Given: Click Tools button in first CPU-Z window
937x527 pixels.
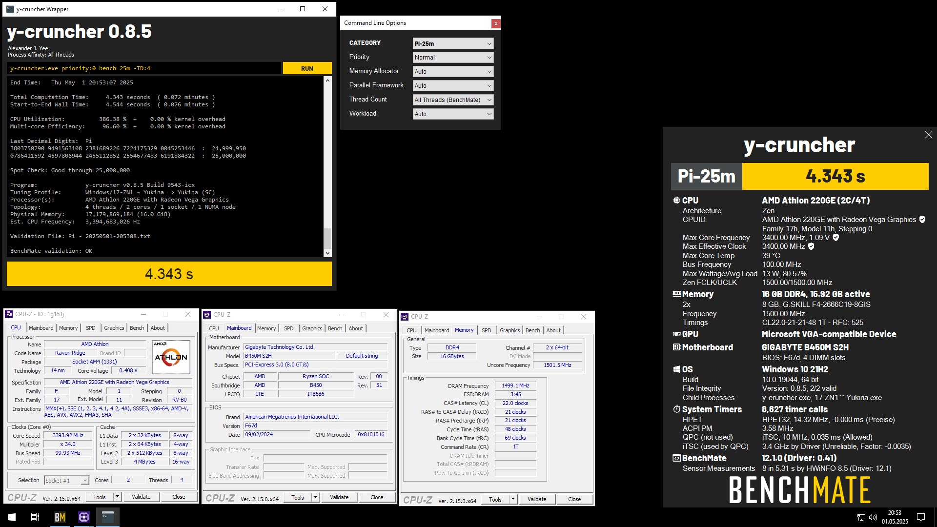Looking at the screenshot, I should 100,497.
